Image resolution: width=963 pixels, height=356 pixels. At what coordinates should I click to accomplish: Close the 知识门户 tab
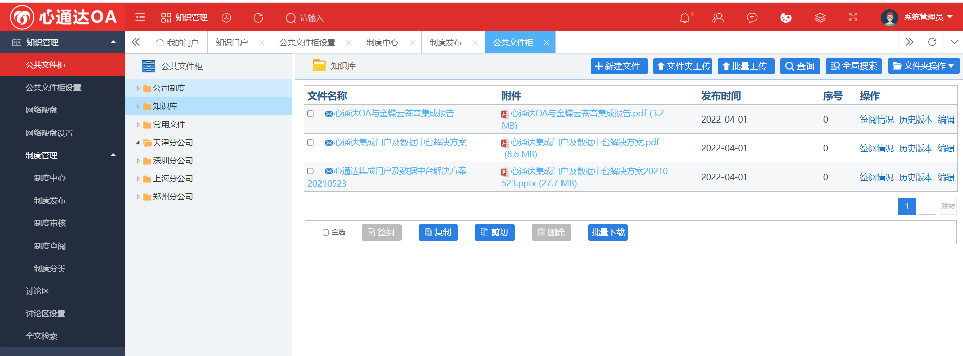(x=262, y=43)
